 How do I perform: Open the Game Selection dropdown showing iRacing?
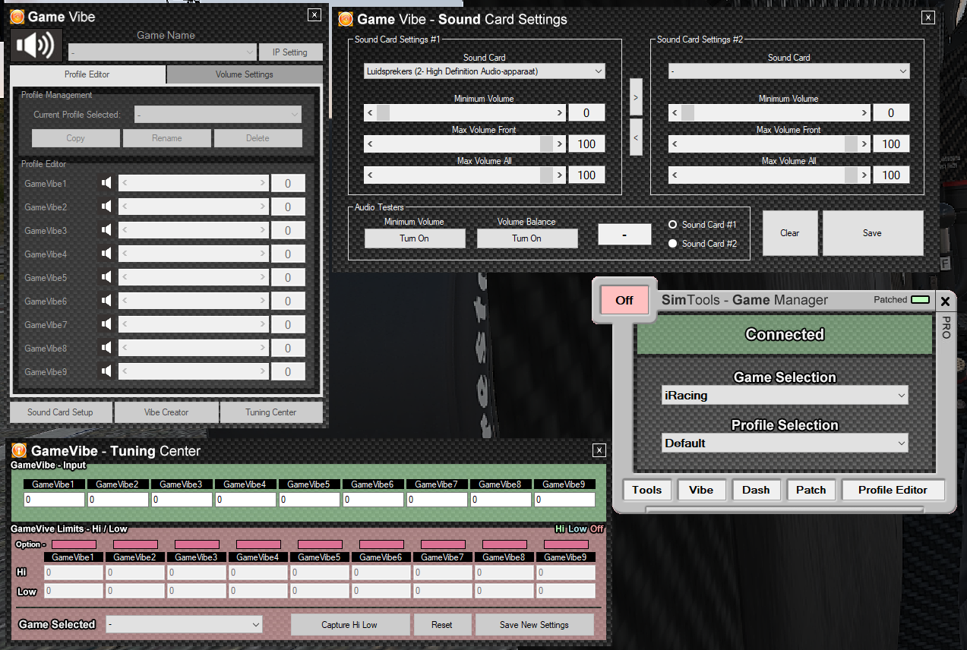pyautogui.click(x=785, y=396)
